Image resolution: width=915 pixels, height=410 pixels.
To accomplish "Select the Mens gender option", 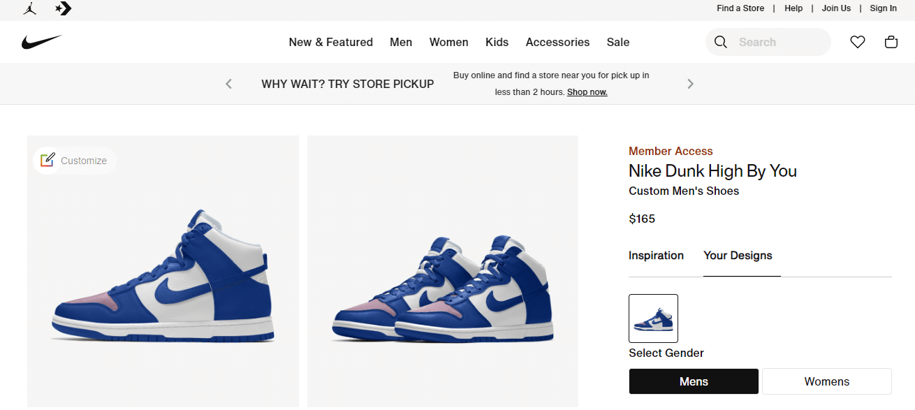I will pyautogui.click(x=693, y=381).
